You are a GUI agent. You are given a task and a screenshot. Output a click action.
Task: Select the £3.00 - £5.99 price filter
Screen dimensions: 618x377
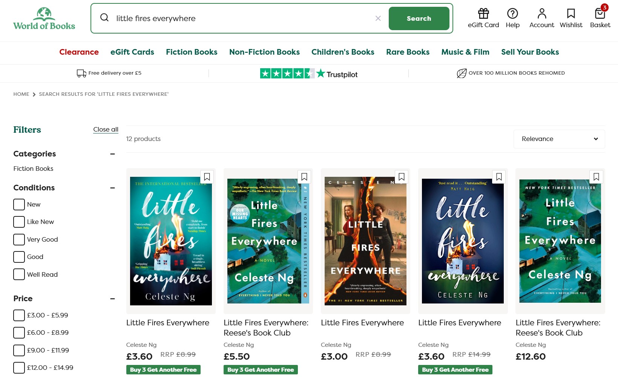[19, 315]
